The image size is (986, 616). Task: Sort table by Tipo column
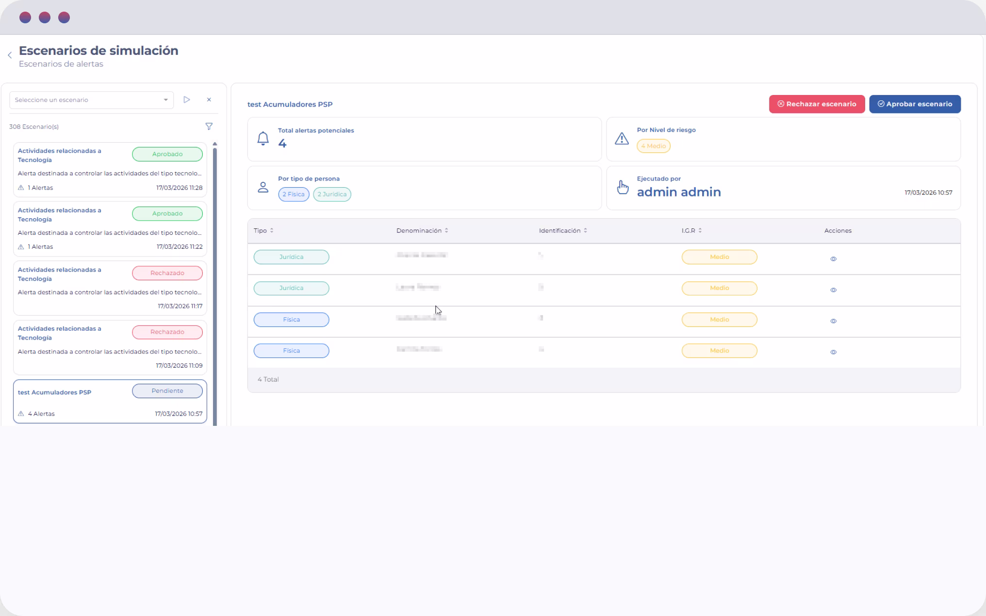tap(263, 231)
